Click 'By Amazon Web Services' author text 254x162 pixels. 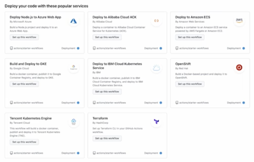pyautogui.click(x=190, y=22)
